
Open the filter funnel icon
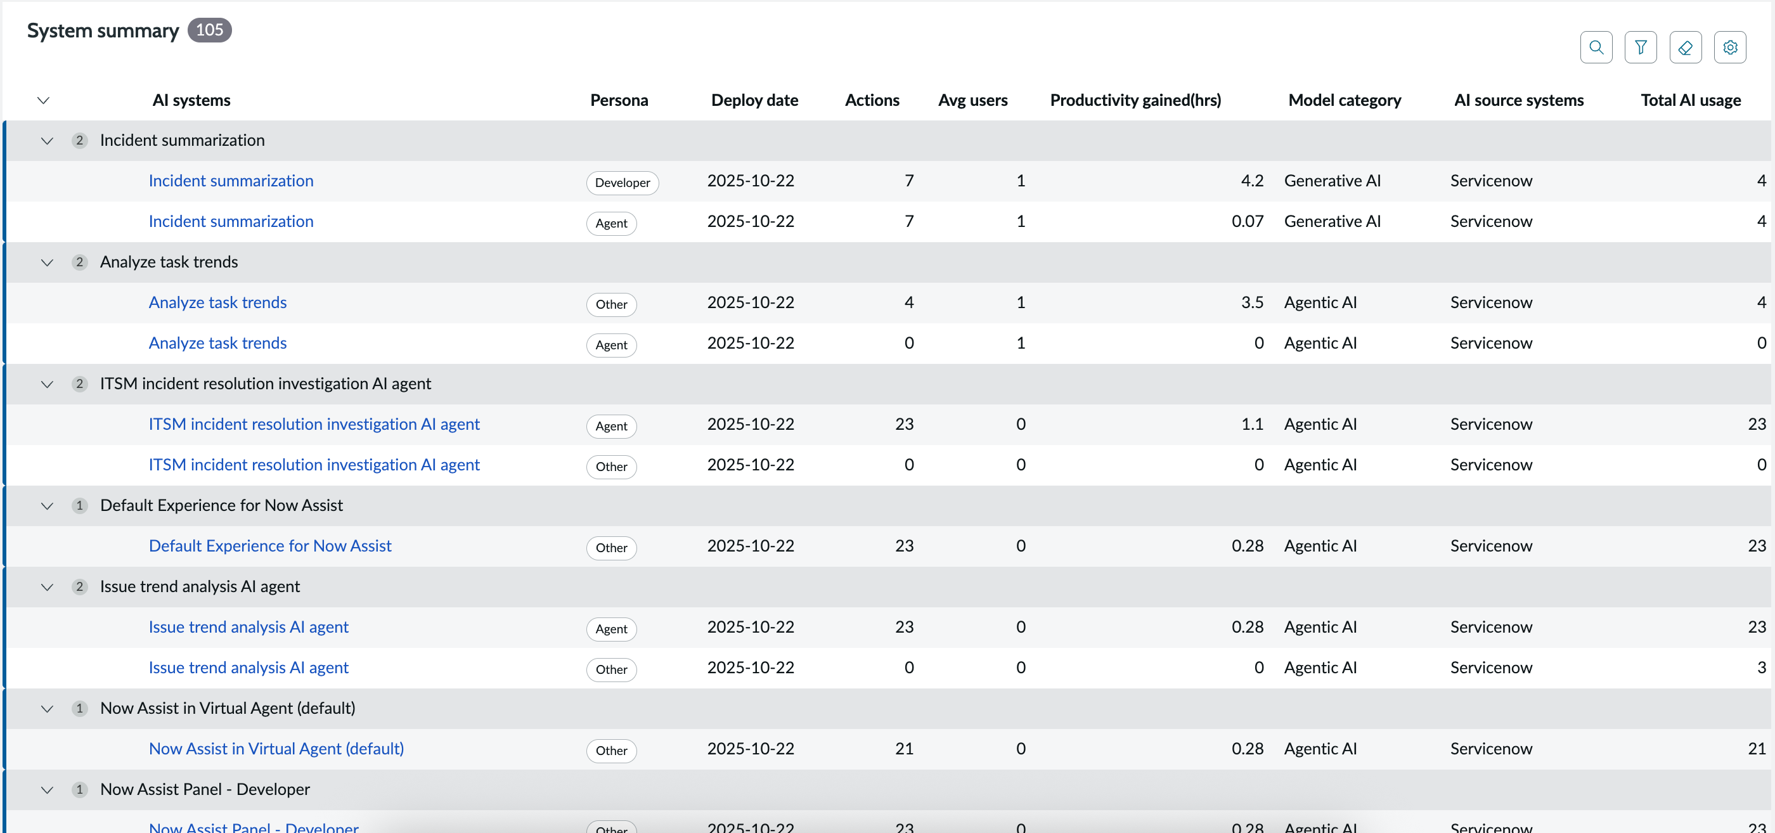click(1640, 48)
